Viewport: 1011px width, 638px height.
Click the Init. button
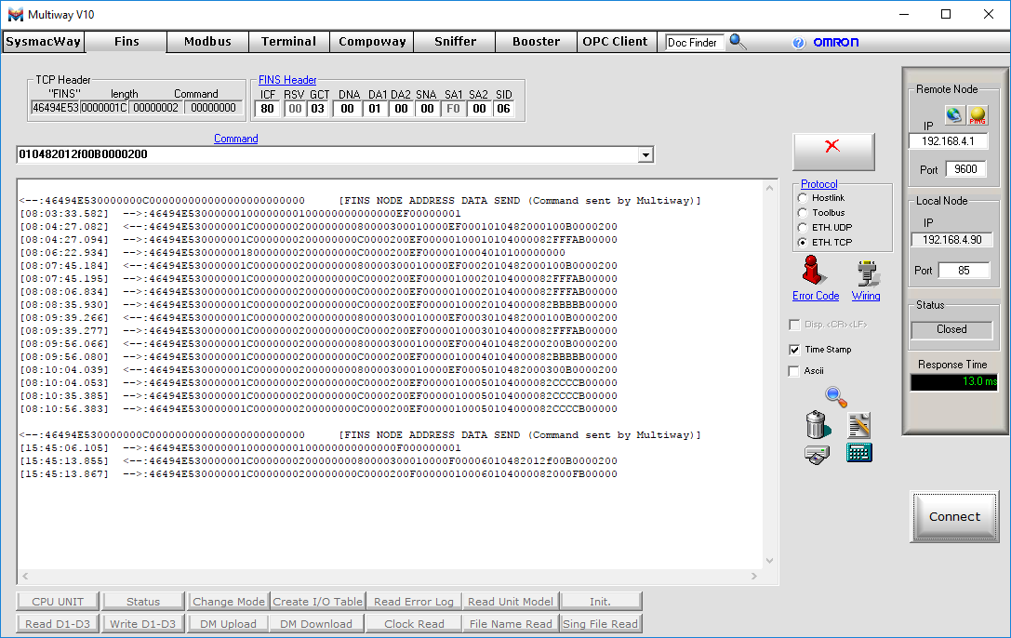coord(600,602)
